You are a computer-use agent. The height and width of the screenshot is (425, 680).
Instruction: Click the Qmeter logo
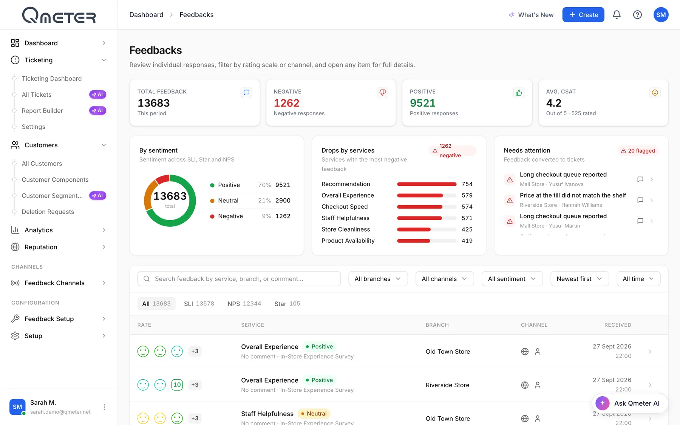pos(59,15)
